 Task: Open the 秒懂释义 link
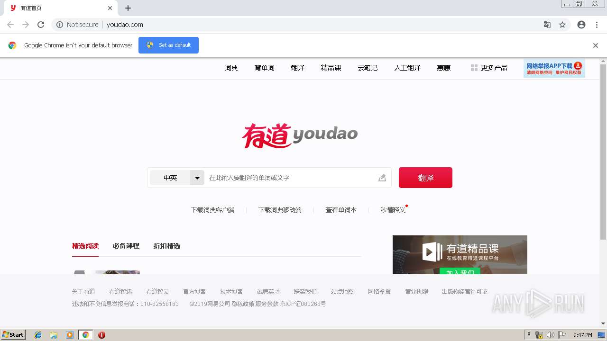393,210
